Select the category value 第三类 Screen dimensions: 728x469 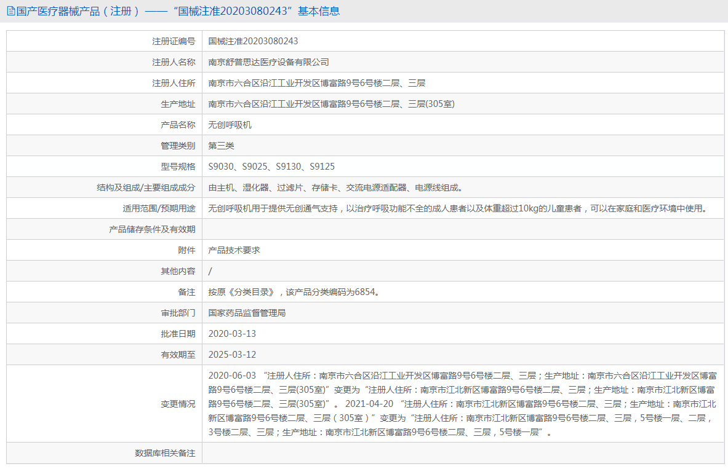tap(221, 146)
